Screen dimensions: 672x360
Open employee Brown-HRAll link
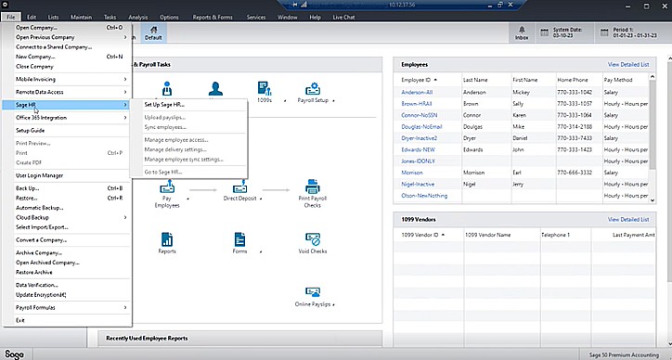point(416,104)
